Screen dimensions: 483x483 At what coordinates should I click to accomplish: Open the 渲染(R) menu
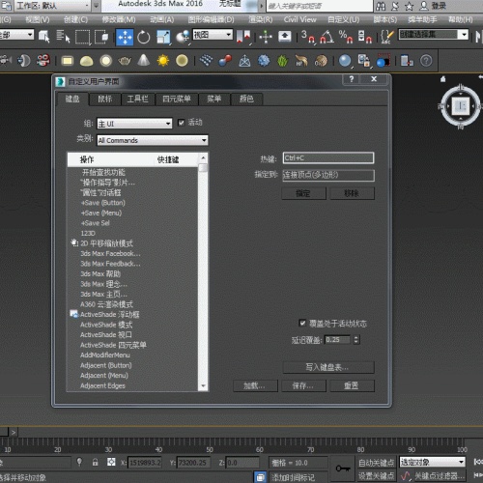point(261,20)
